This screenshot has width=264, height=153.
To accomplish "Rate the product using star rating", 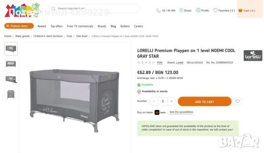I will point(146,63).
